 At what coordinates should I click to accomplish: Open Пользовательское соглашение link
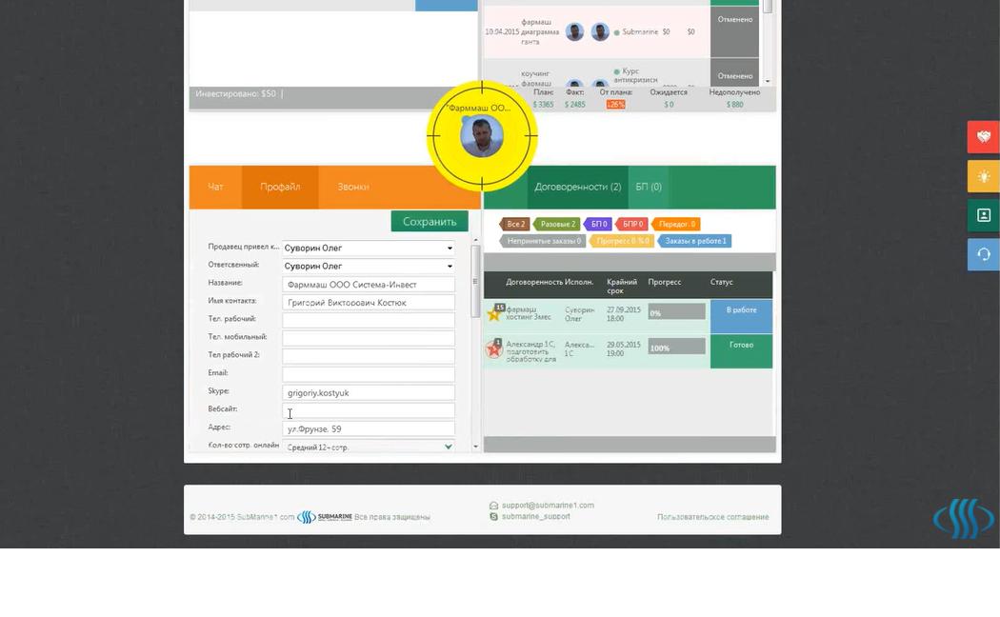pos(713,517)
